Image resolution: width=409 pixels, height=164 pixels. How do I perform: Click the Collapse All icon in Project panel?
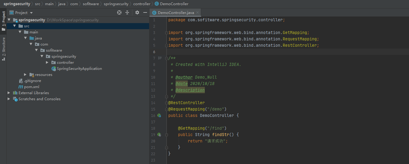pos(127,12)
